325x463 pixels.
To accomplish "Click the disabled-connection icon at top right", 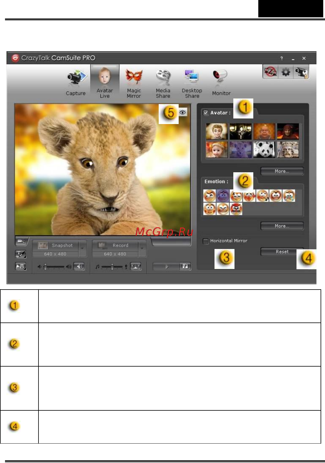I will [270, 72].
